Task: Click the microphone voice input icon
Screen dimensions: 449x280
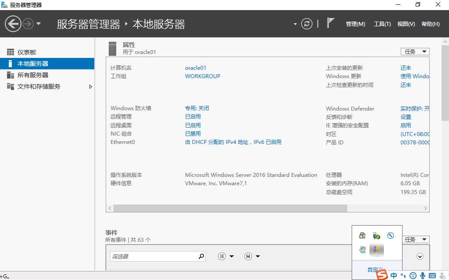Action: point(422,276)
